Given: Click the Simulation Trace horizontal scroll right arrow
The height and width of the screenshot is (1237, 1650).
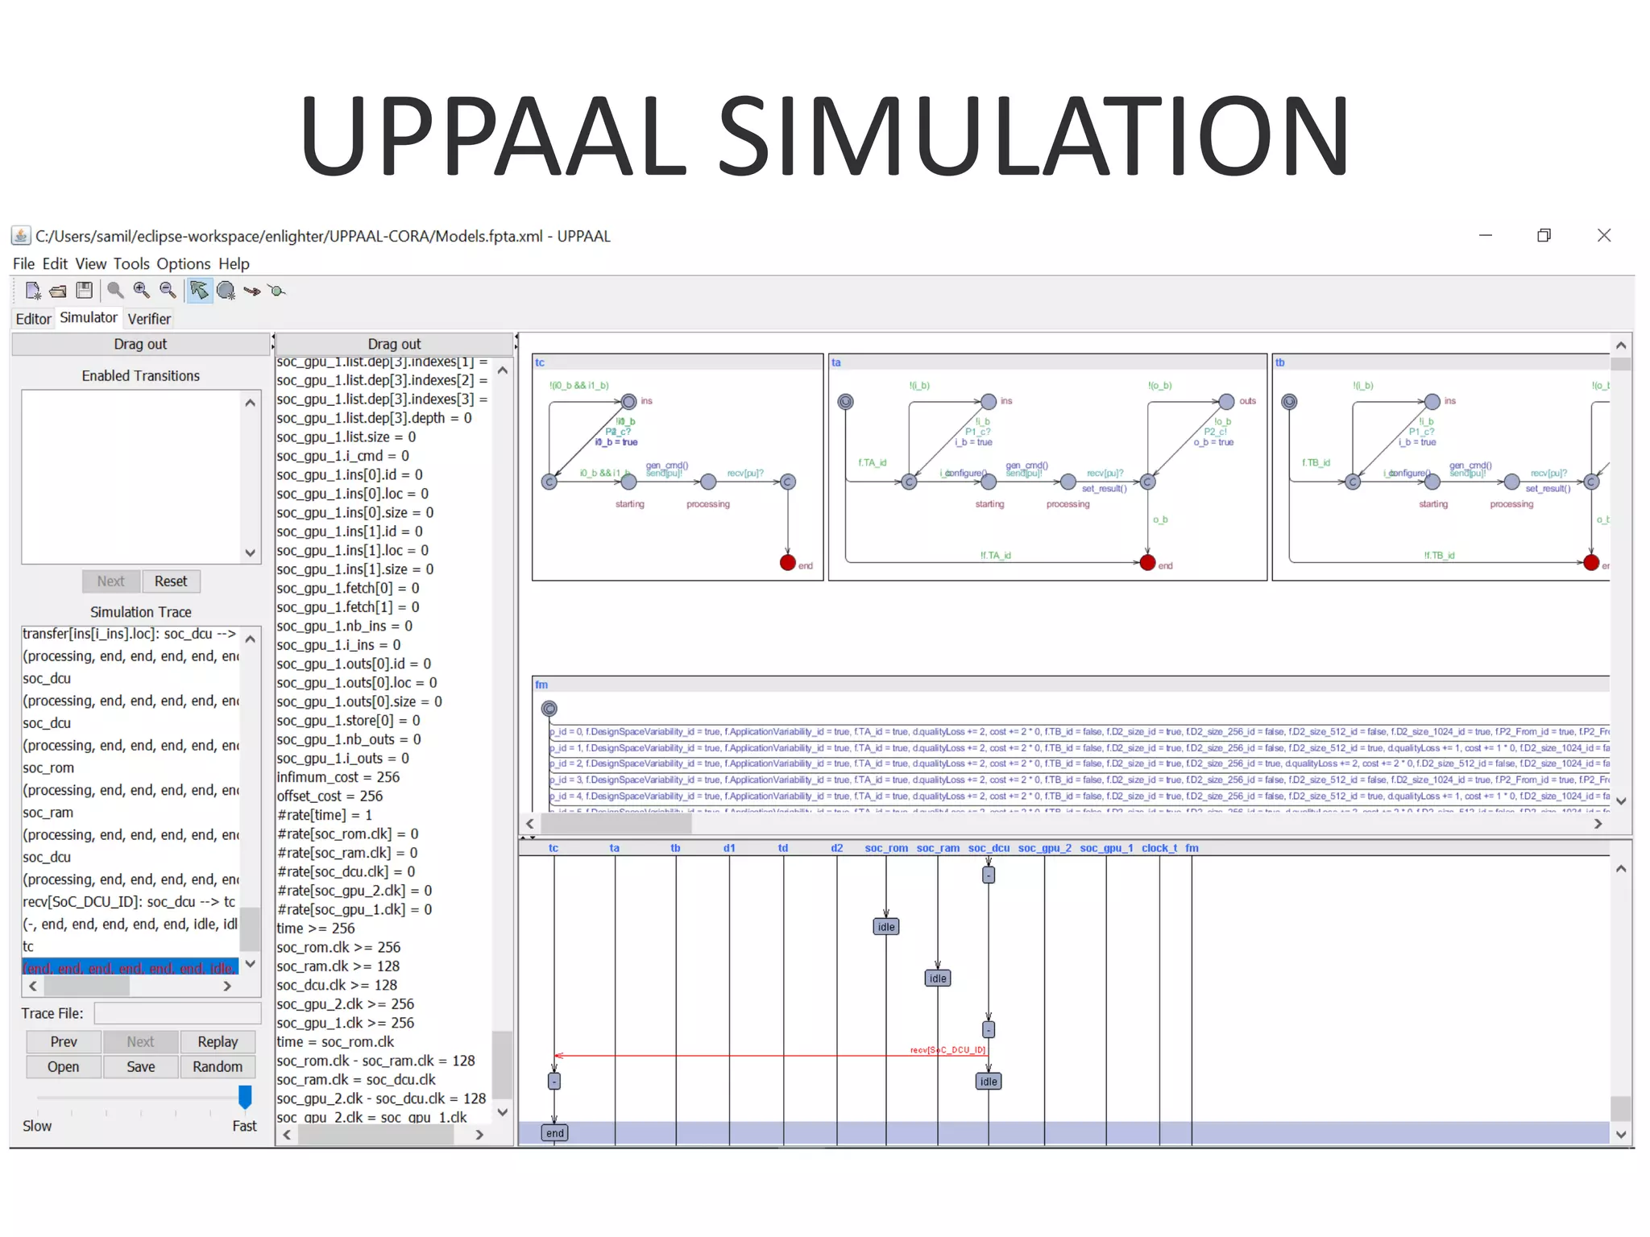Looking at the screenshot, I should pos(227,986).
